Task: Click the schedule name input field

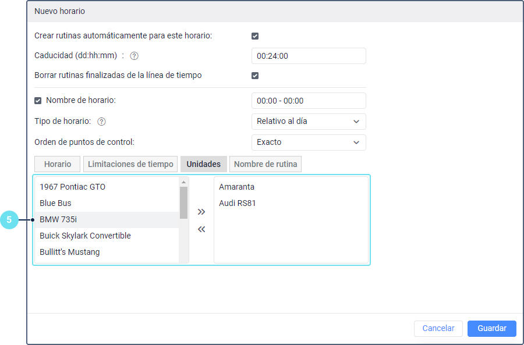Action: pyautogui.click(x=308, y=101)
